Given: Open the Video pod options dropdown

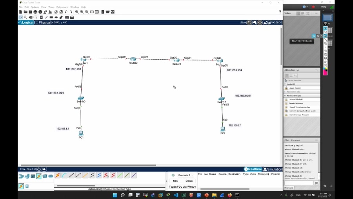Looking at the screenshot, I should 317,13.
